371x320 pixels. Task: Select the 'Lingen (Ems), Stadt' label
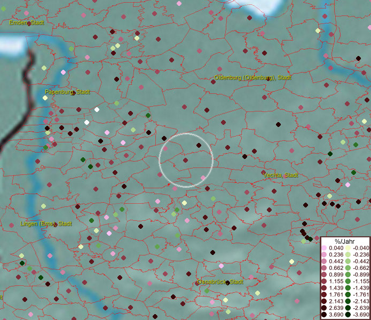[x=46, y=223]
